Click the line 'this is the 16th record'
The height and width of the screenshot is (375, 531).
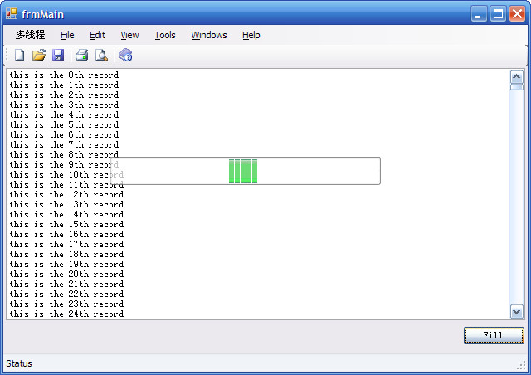click(66, 235)
